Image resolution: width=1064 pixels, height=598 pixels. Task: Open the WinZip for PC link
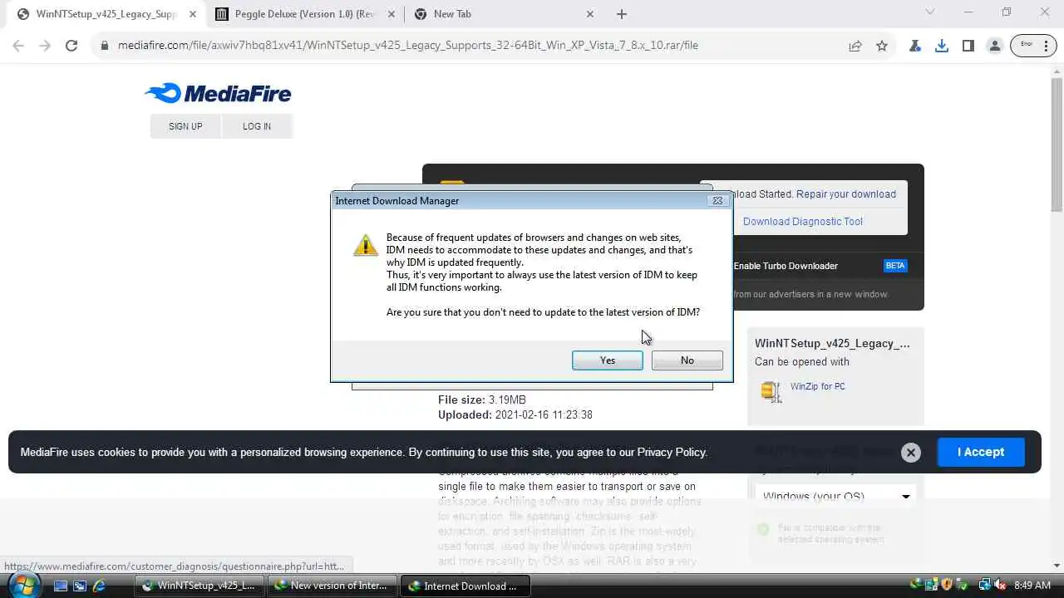click(818, 386)
